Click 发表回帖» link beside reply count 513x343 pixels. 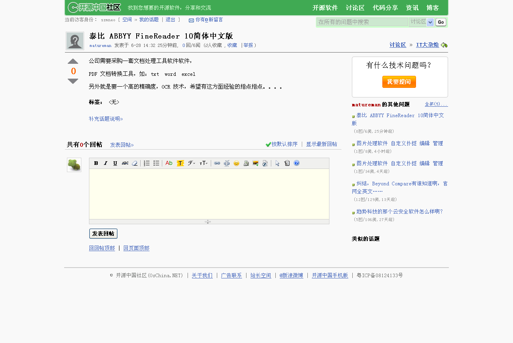pyautogui.click(x=122, y=145)
